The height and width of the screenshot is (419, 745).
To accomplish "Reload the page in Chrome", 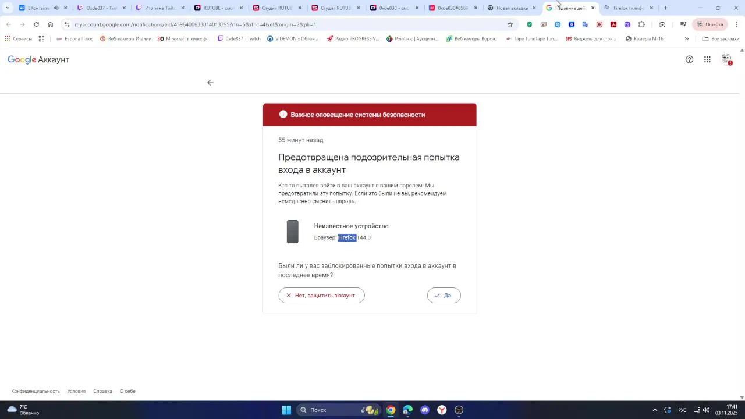I will coord(36,24).
